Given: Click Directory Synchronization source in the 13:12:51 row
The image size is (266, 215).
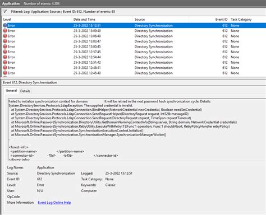Looking at the screenshot, I should pyautogui.click(x=154, y=26).
